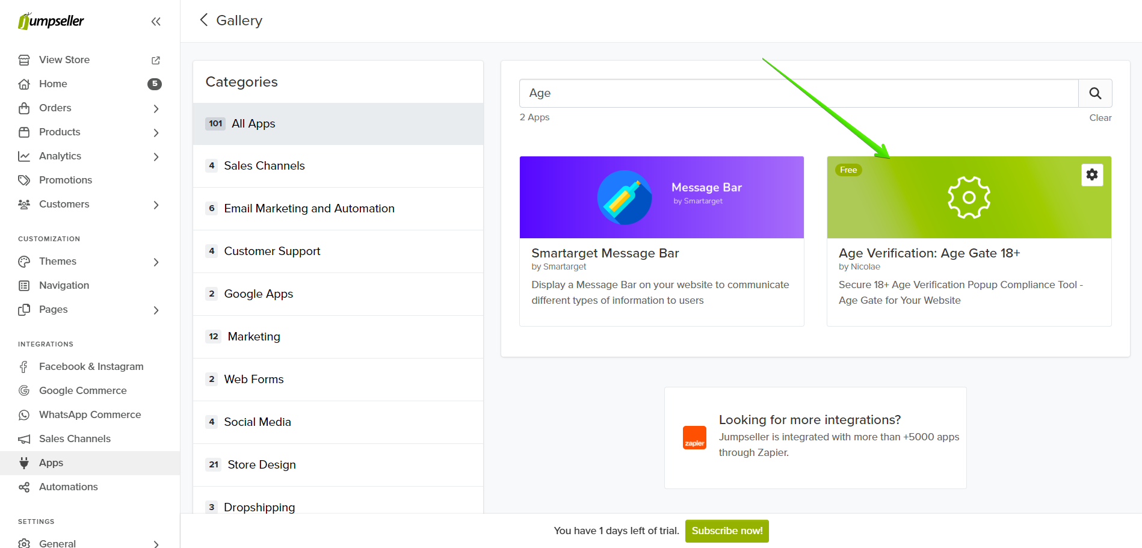
Task: Open Automations in the sidebar
Action: pos(68,487)
